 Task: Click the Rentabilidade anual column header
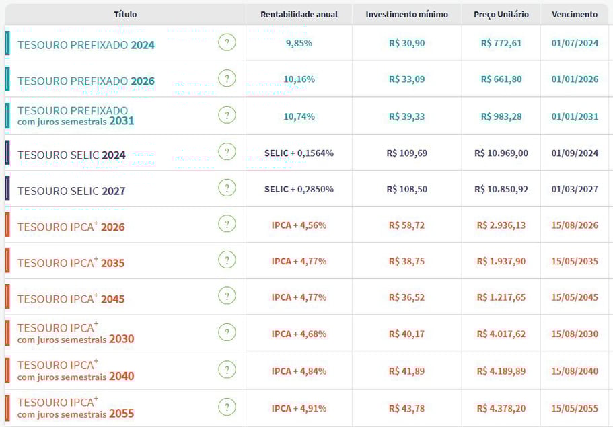[299, 14]
